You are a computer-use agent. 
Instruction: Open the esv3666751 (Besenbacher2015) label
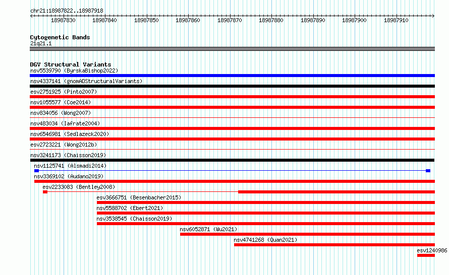[139, 197]
